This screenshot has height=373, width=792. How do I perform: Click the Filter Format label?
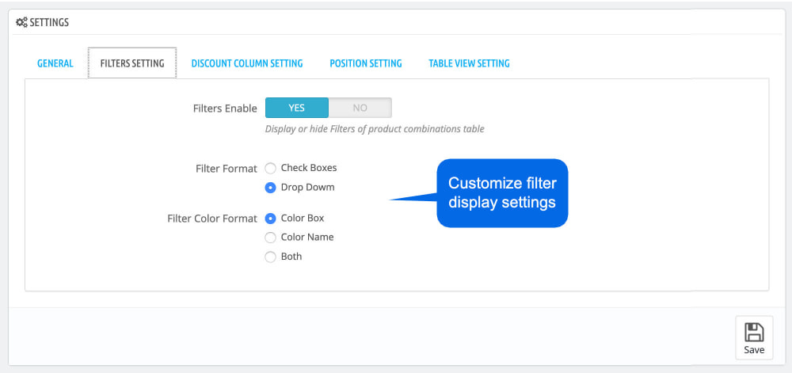(227, 169)
